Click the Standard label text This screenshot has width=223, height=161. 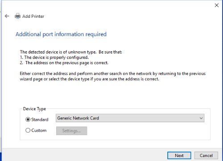[40, 120]
